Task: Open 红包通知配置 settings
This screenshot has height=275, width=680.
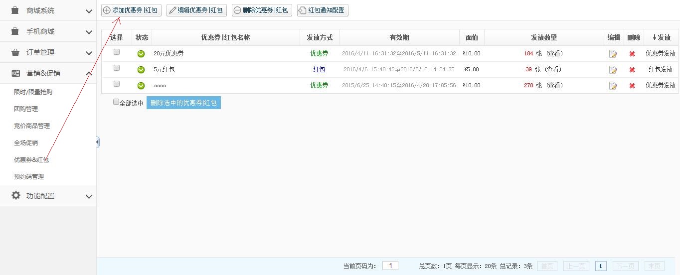Action: point(323,10)
